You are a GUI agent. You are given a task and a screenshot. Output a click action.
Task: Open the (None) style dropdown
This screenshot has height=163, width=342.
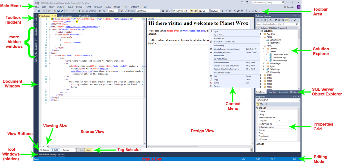click(204, 11)
